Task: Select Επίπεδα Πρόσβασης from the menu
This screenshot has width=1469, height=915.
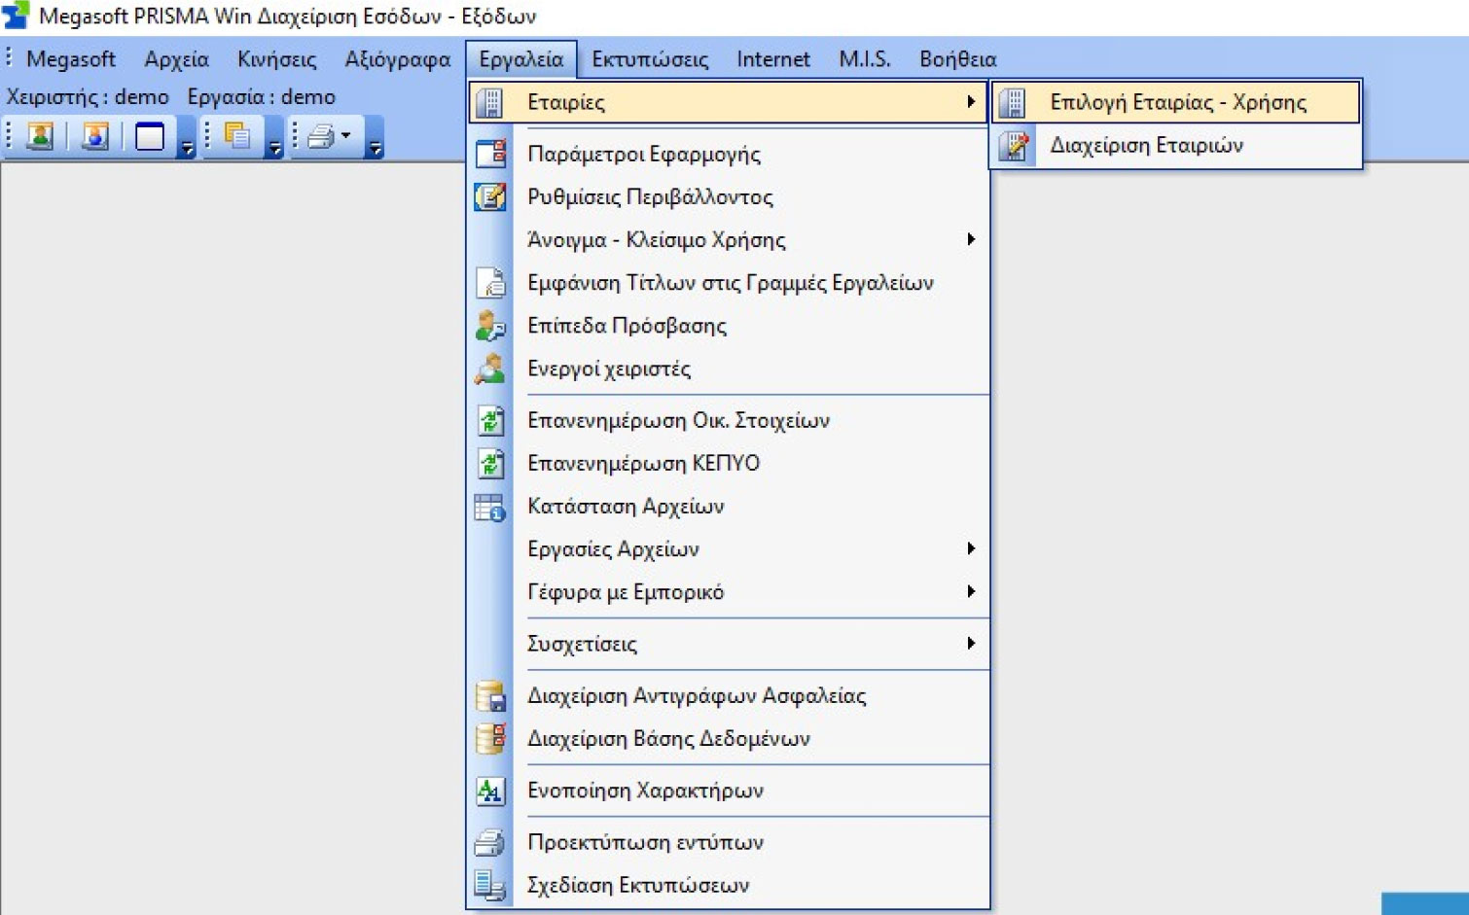Action: pos(627,326)
